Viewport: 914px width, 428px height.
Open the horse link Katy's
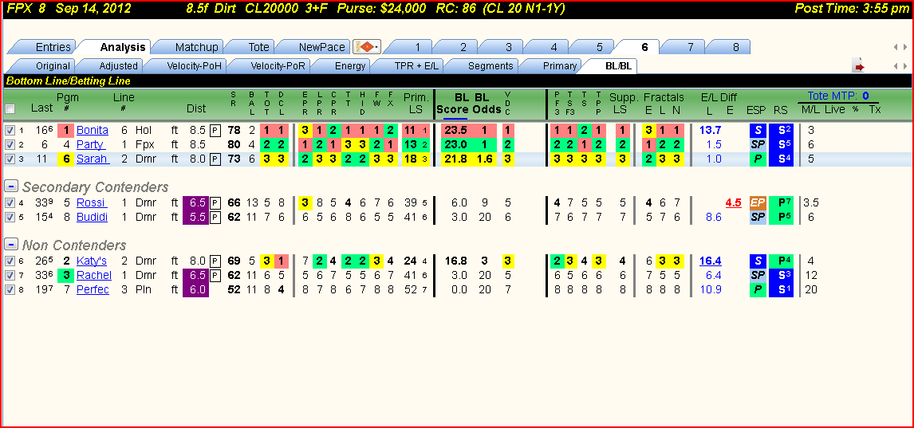[x=92, y=261]
